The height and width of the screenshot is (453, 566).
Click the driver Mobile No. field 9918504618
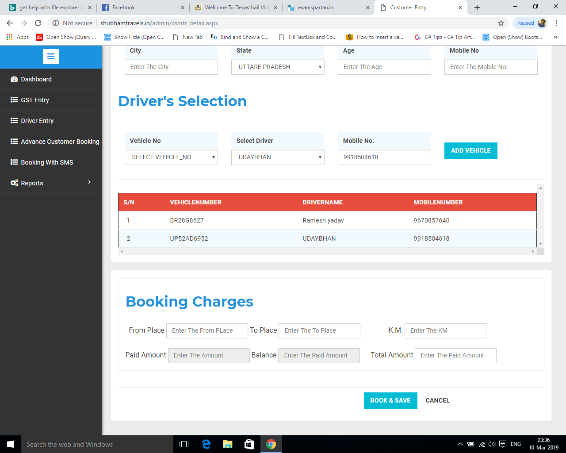click(x=384, y=157)
